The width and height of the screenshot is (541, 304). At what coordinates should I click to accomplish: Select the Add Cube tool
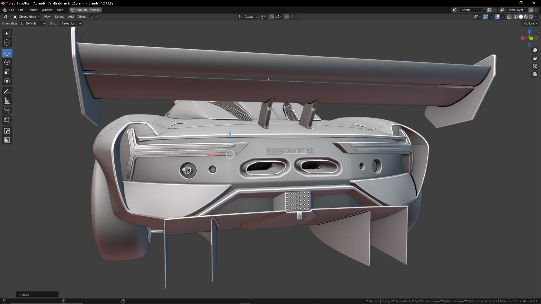tap(7, 111)
